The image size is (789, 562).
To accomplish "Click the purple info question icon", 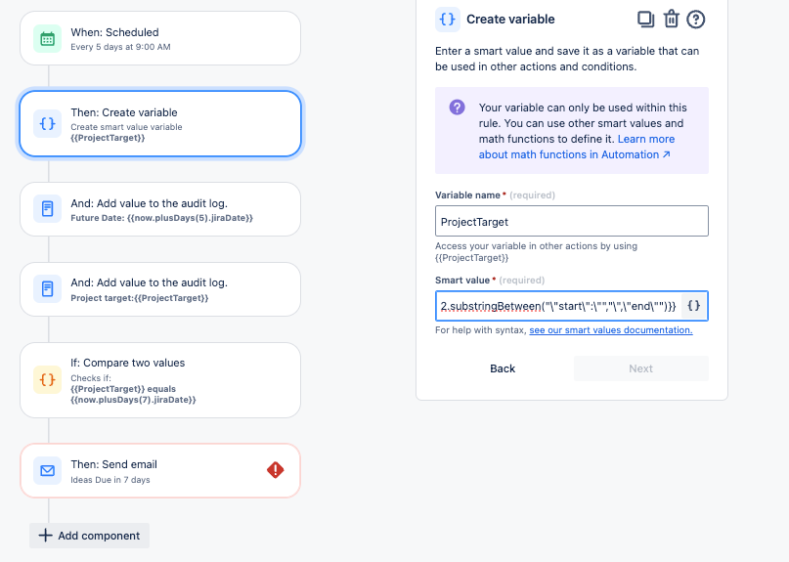I will click(x=457, y=108).
